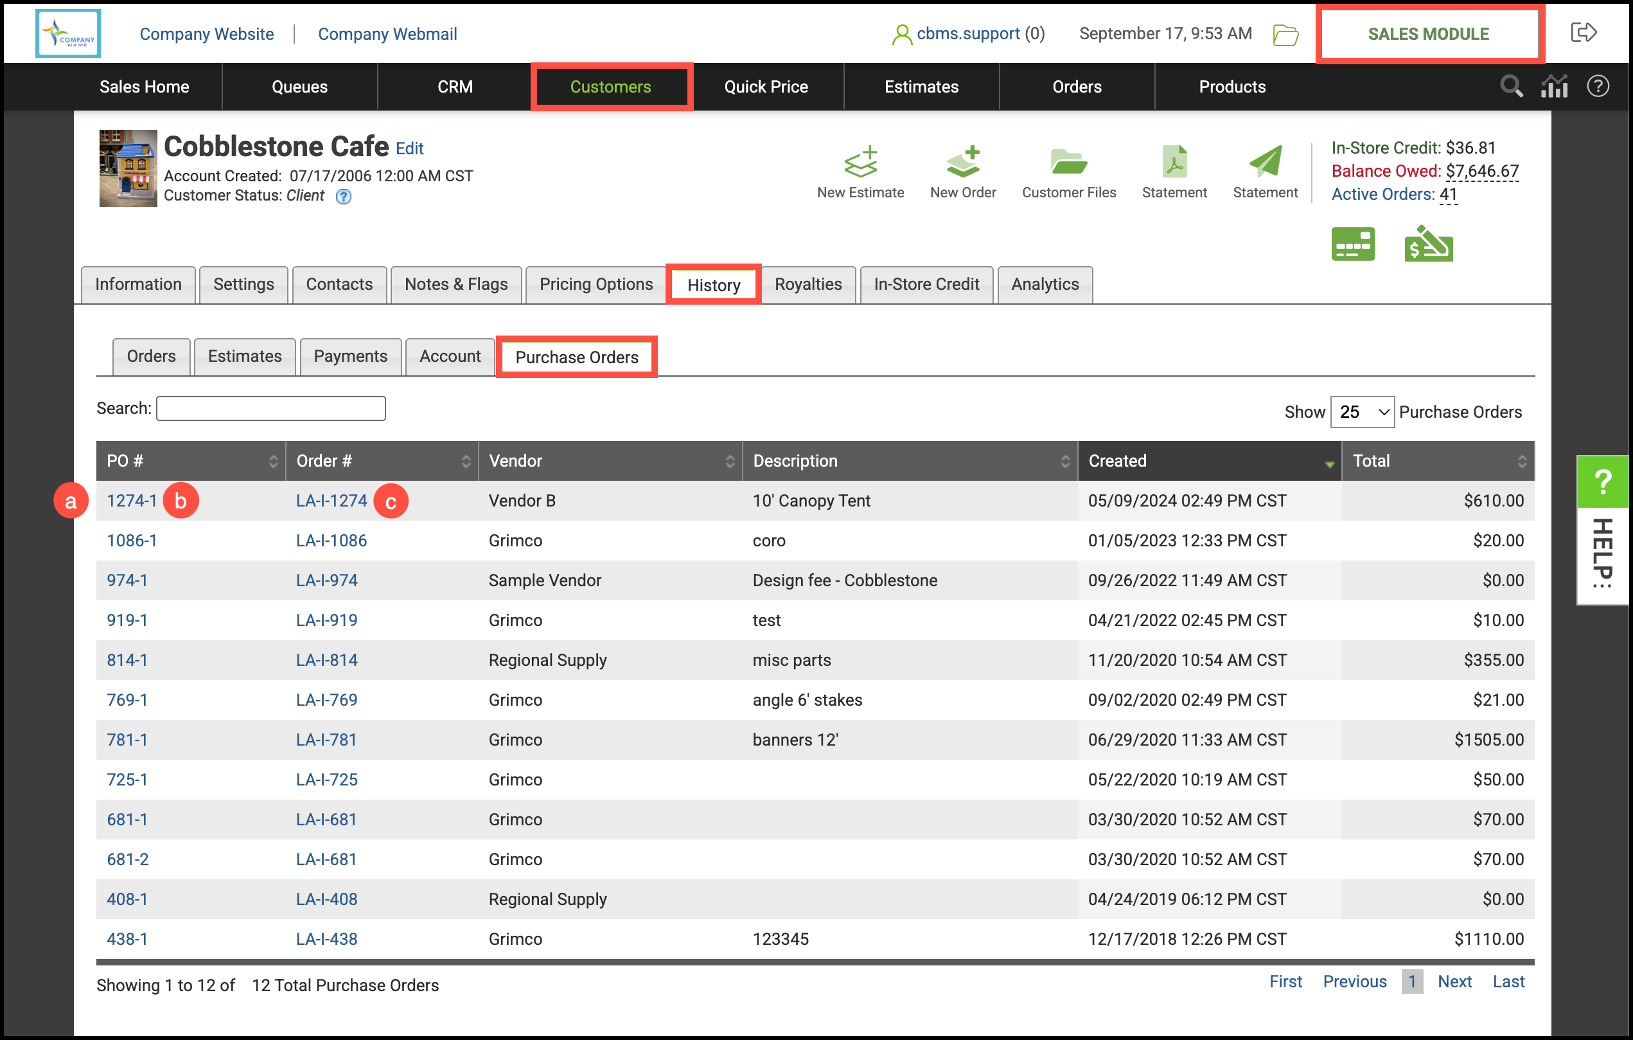This screenshot has height=1040, width=1633.
Task: Click the green credit card payment icon
Action: tap(1352, 244)
